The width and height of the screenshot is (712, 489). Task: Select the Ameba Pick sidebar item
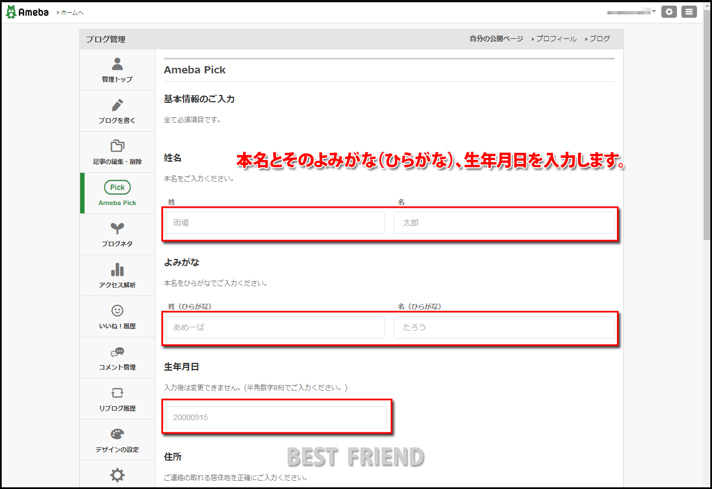pos(117,193)
